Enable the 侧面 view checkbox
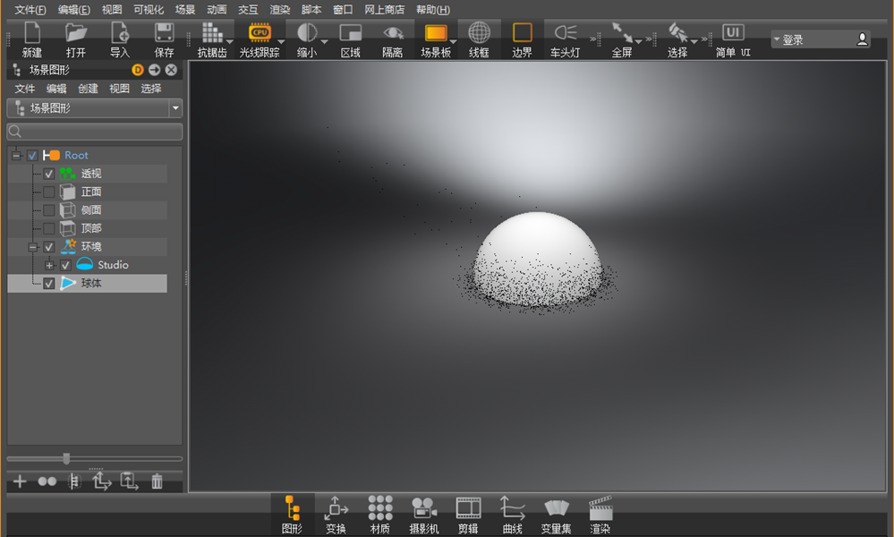The image size is (894, 537). (49, 209)
